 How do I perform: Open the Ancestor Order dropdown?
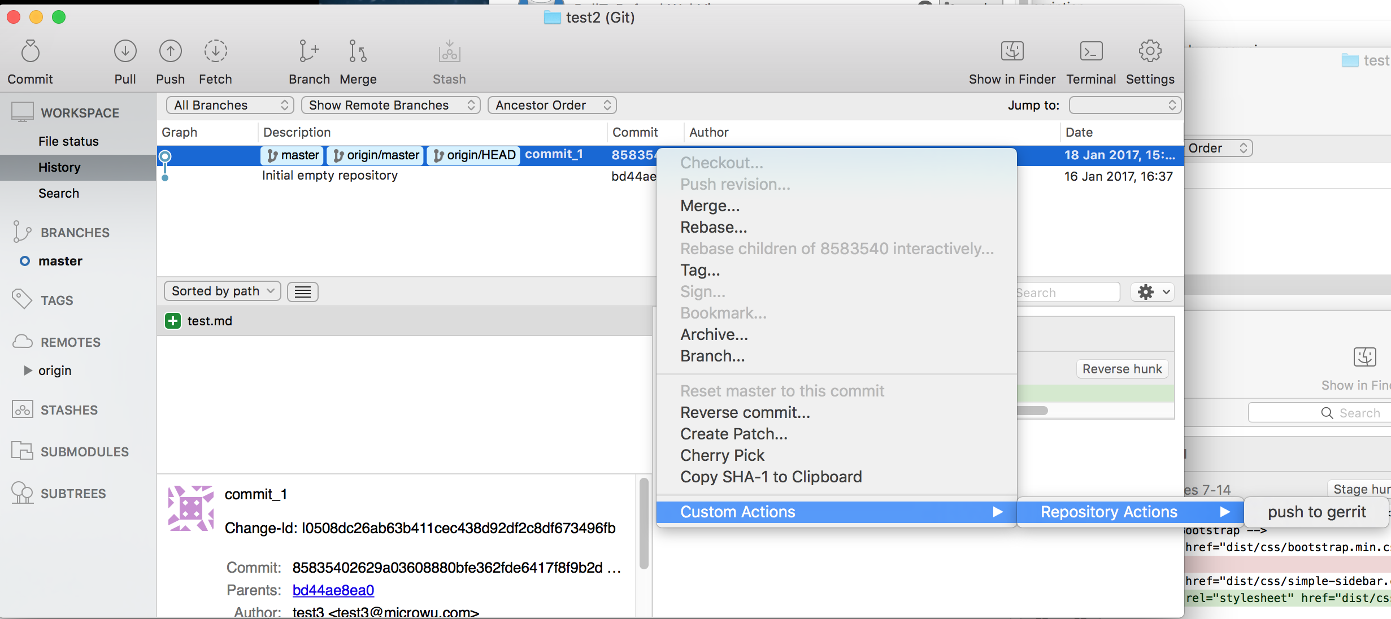point(551,105)
